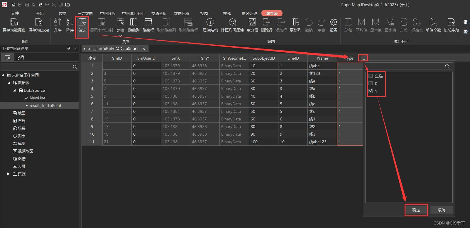The width and height of the screenshot is (470, 228).
Task: Click the filter popup search field
Action: 409,66
